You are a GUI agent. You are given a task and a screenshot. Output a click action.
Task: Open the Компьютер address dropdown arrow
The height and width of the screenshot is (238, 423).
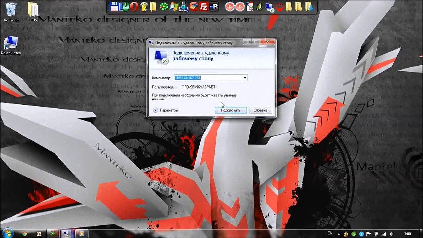(x=245, y=78)
